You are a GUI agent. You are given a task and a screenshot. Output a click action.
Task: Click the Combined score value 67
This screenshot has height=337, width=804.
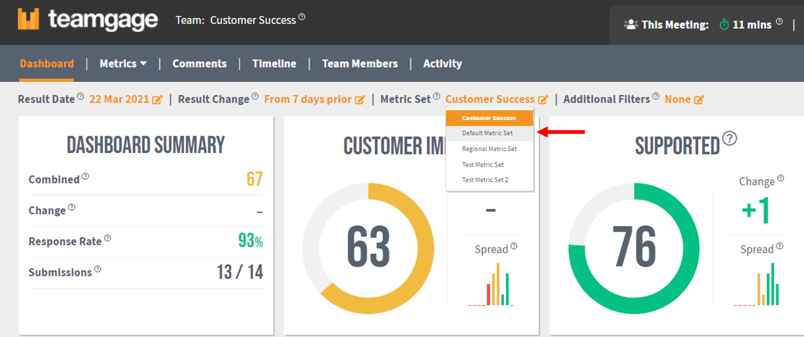pos(254,179)
